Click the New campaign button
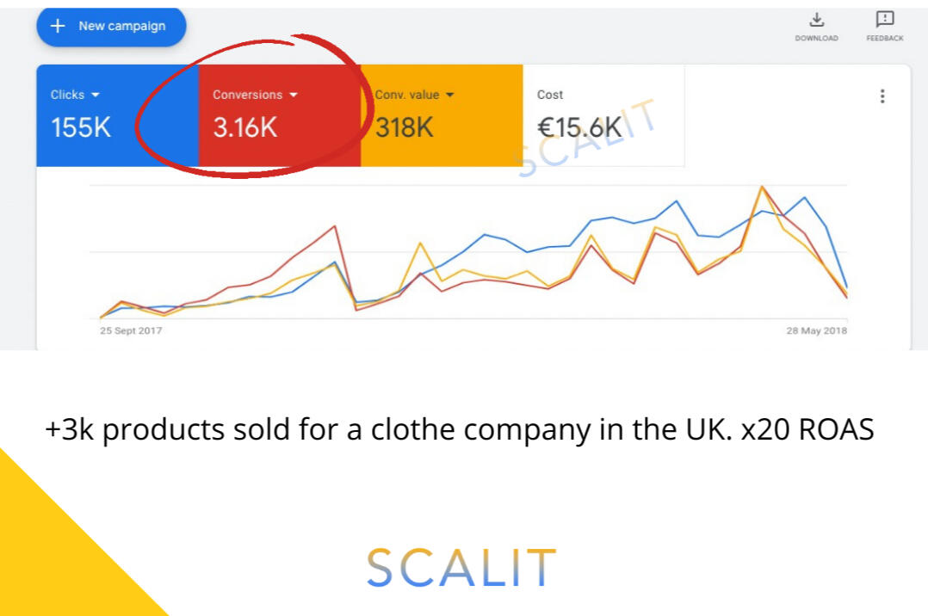Screen dimensions: 928x616 click(x=111, y=27)
